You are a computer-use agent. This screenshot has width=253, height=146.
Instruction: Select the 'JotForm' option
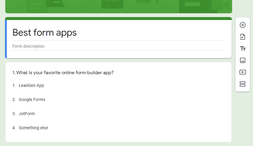tap(27, 114)
